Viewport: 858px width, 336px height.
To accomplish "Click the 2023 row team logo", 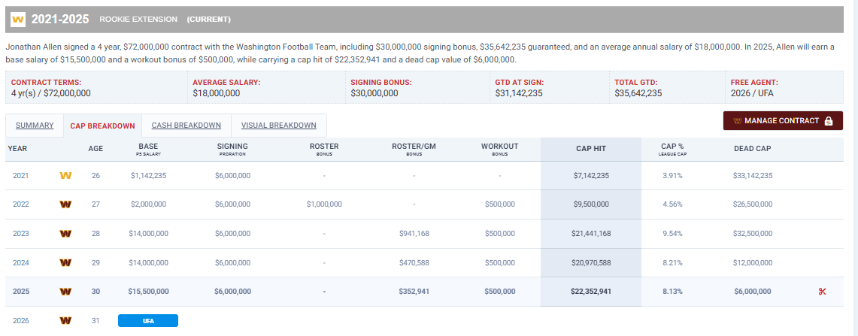I will click(65, 234).
